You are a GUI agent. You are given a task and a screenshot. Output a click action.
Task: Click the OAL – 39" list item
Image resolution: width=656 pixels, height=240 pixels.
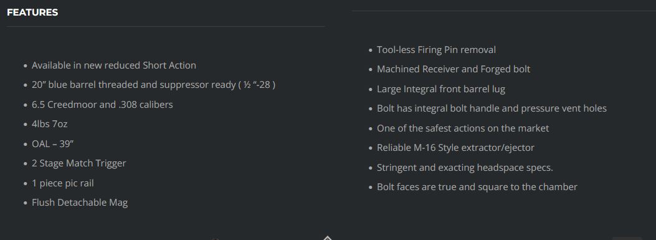[x=53, y=143]
